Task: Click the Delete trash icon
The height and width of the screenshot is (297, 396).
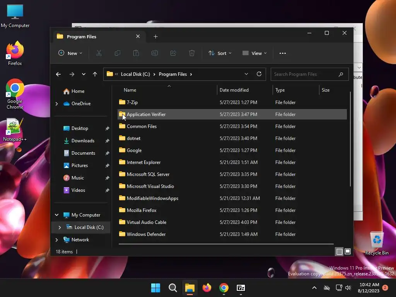Action: [192, 53]
